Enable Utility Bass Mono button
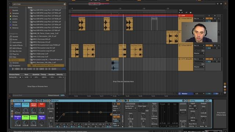The width and height of the screenshot is (235, 132). (193, 124)
